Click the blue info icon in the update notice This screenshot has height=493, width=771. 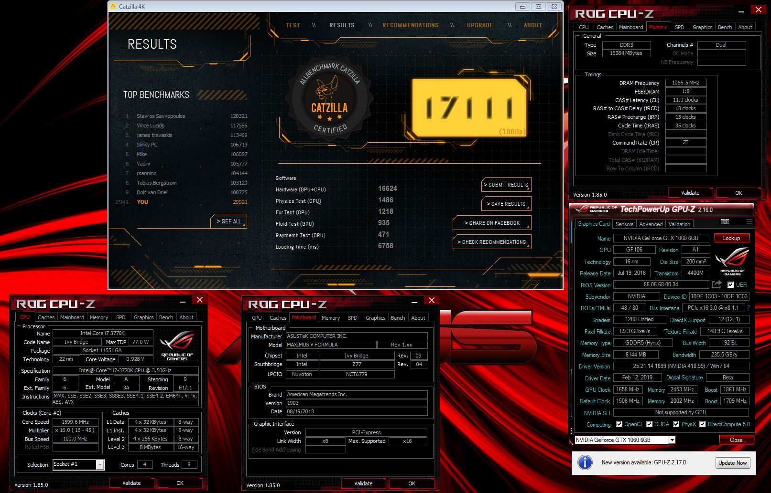pos(585,462)
